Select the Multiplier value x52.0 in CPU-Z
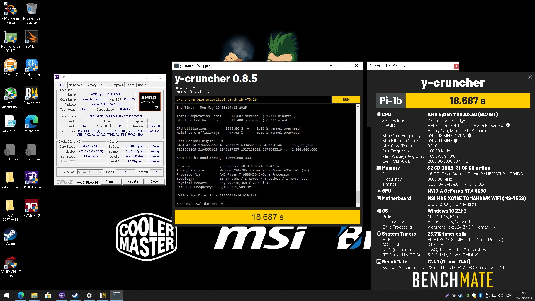Screen dimensions: 535x301 91,151
